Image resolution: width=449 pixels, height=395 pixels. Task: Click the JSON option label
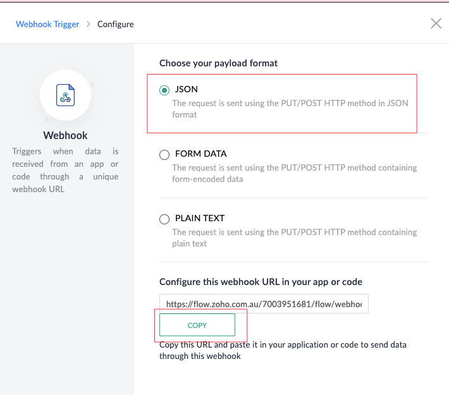(x=187, y=89)
